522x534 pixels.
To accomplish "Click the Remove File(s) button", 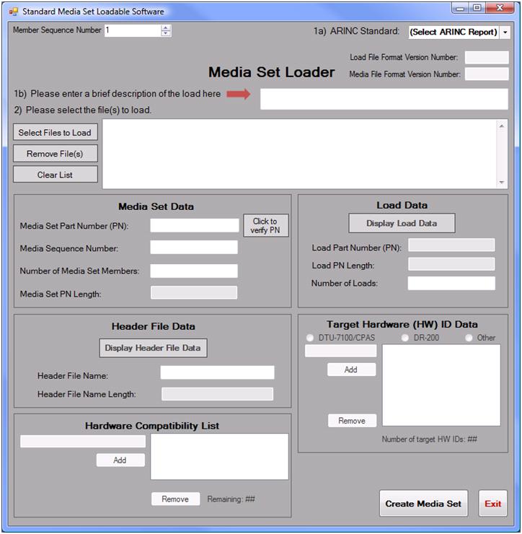I will point(55,154).
